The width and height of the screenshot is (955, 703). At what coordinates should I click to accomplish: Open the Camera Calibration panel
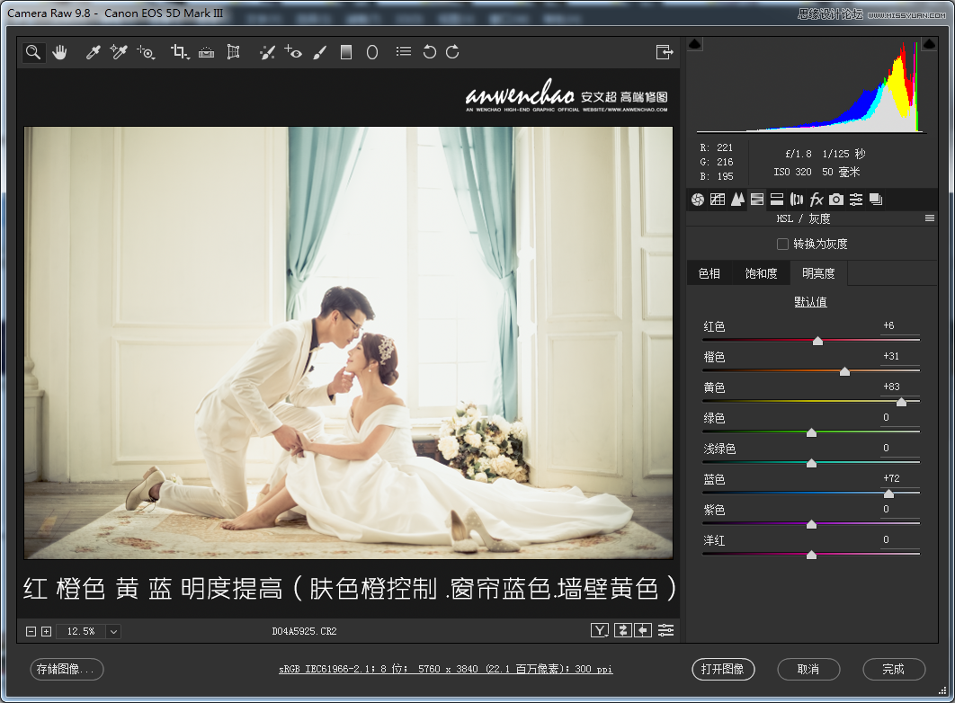[x=836, y=199]
